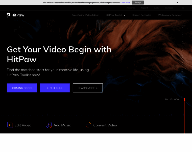Open the Resources link
The height and width of the screenshot is (152, 192).
(131, 8)
